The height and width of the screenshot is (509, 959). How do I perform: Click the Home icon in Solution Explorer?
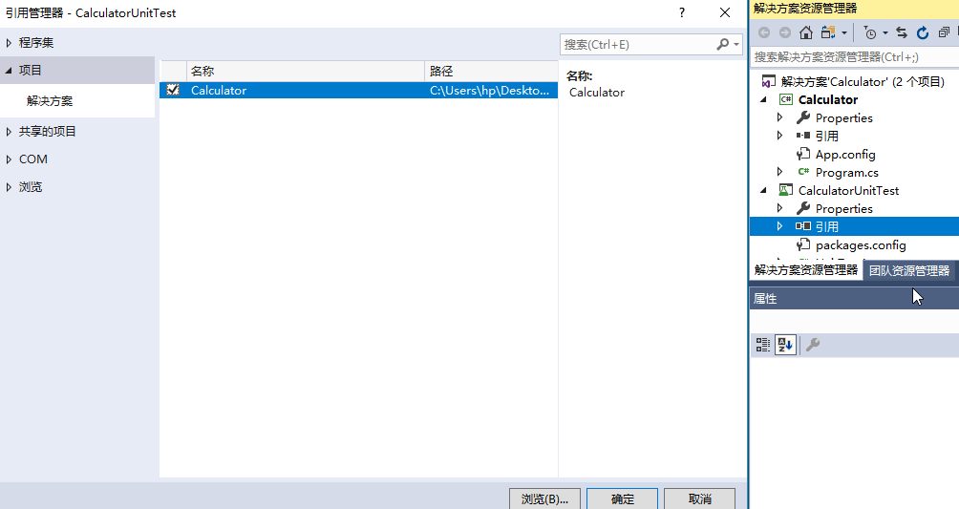coord(806,32)
